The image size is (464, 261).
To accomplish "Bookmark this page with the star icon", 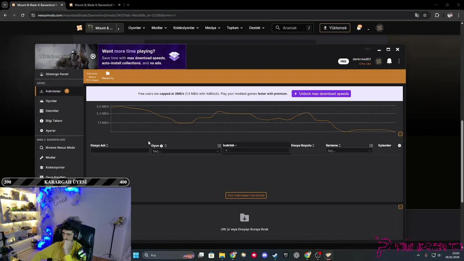I will 425,15.
